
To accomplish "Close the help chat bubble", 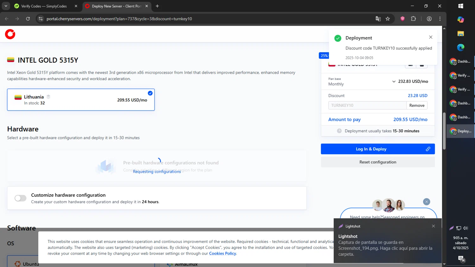I will click(x=427, y=202).
